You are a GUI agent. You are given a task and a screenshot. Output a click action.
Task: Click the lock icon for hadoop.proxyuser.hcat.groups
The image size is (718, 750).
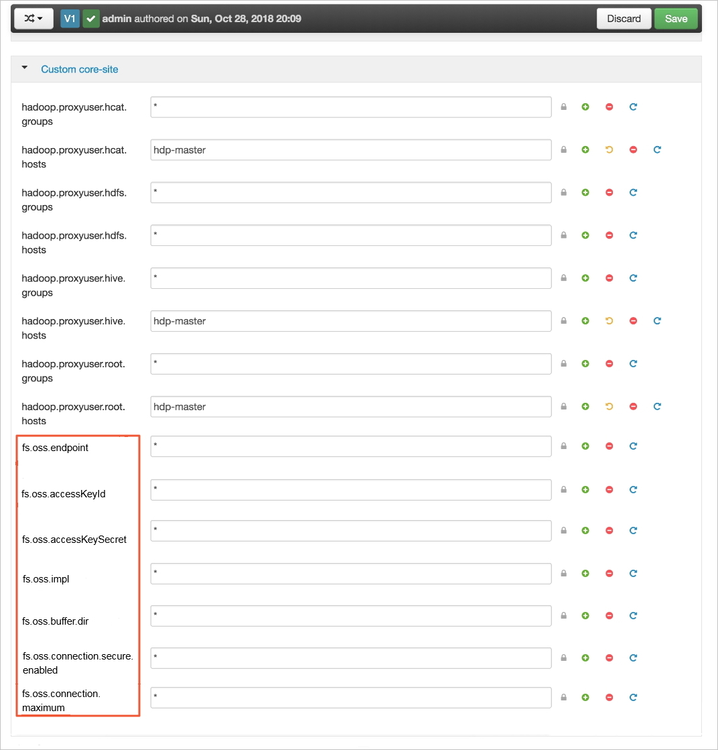[563, 107]
